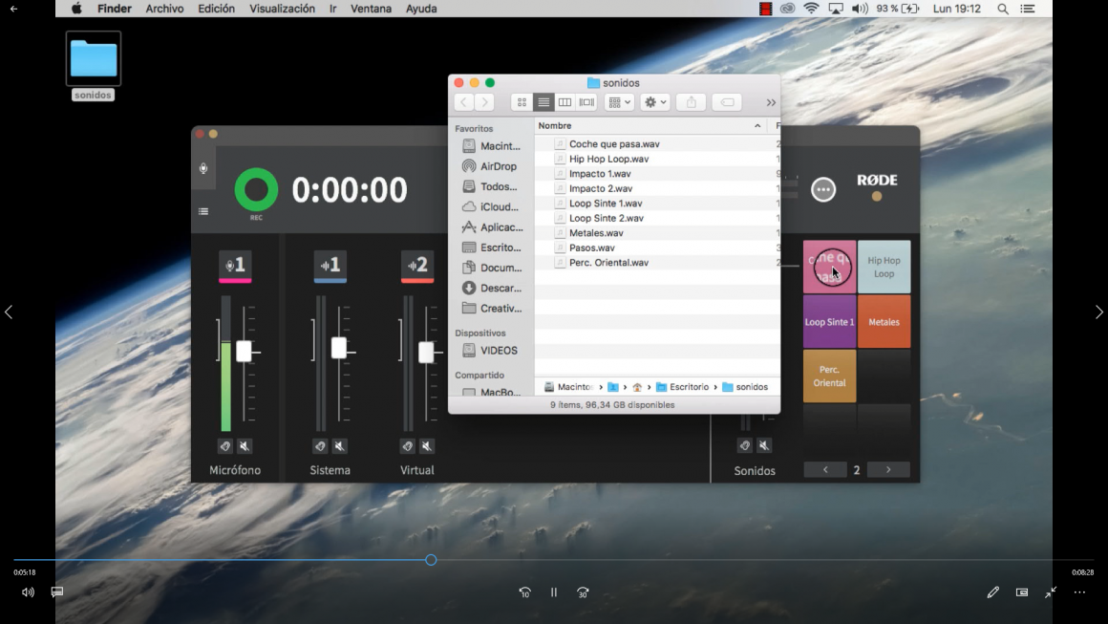
Task: Click the Sistema channel volume fader
Action: pos(338,348)
